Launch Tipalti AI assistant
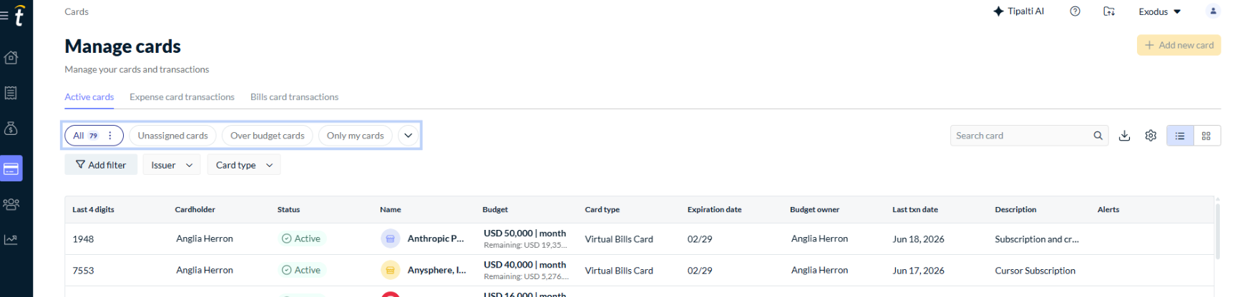Screen dimensions: 1235x297 (1018, 11)
